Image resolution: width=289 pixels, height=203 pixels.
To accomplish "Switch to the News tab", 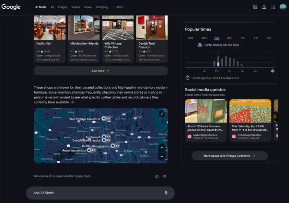I will [x=88, y=7].
